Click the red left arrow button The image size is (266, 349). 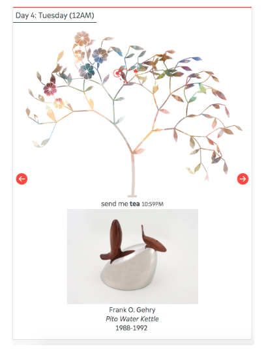click(22, 178)
